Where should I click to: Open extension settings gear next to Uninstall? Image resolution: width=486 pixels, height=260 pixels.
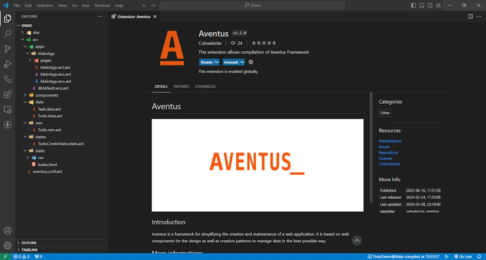(251, 62)
